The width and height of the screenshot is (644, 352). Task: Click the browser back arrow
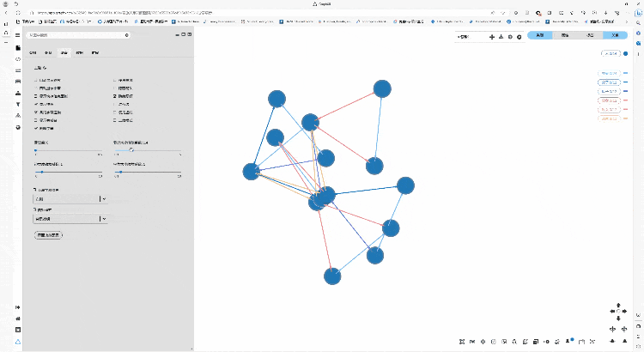pos(7,13)
